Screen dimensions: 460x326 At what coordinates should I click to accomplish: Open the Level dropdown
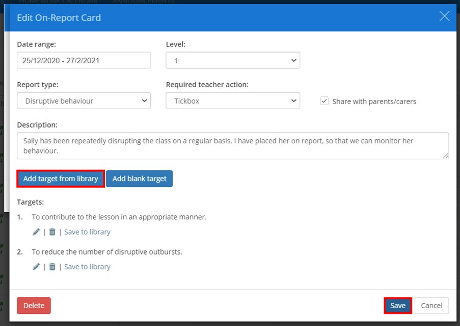click(232, 60)
